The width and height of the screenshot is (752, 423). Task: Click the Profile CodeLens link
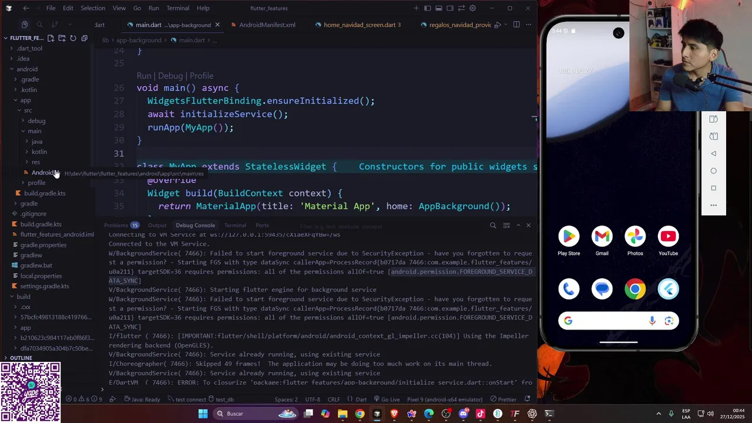tap(202, 76)
